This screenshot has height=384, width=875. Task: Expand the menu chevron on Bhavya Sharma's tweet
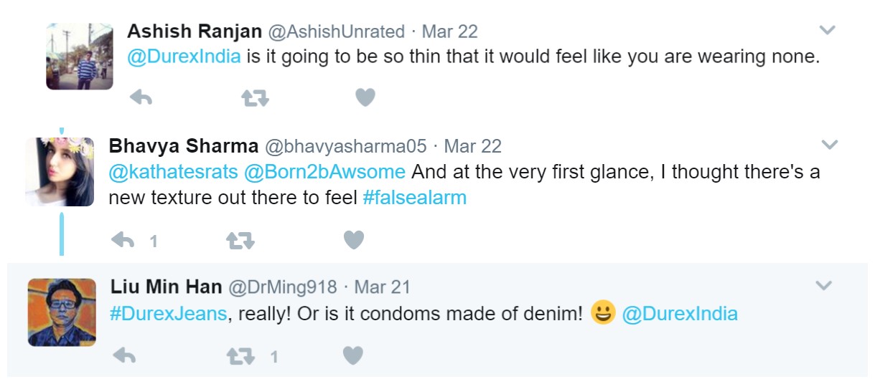tap(829, 145)
